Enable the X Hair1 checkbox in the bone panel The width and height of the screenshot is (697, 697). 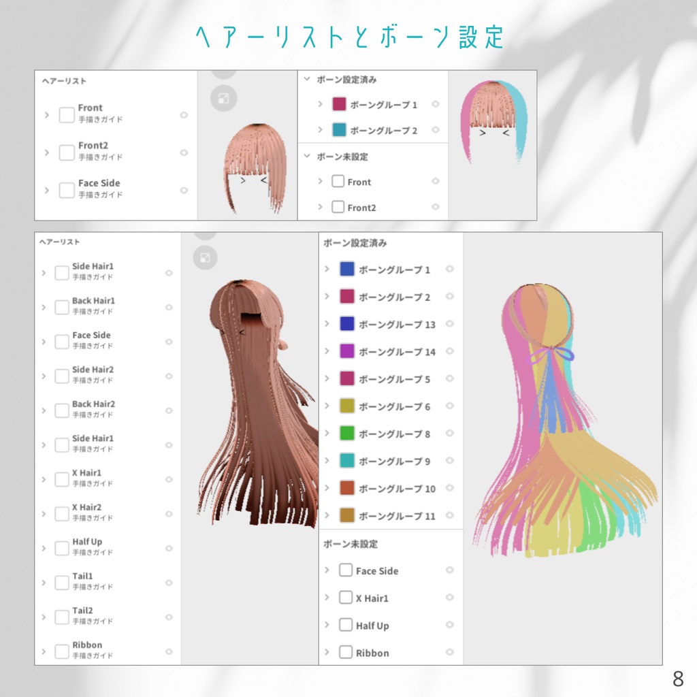[x=346, y=598]
